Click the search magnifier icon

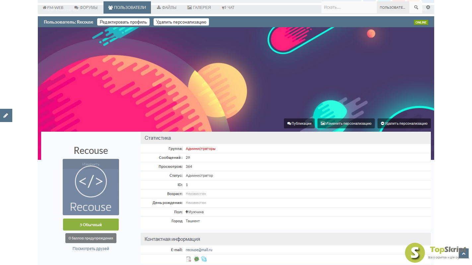pos(416,7)
